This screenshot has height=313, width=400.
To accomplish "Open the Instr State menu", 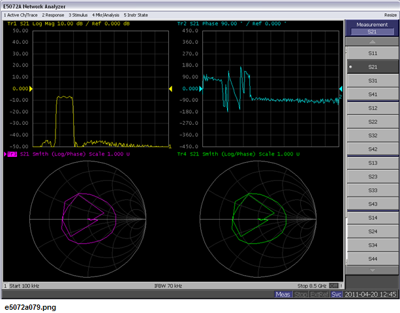I will (136, 15).
